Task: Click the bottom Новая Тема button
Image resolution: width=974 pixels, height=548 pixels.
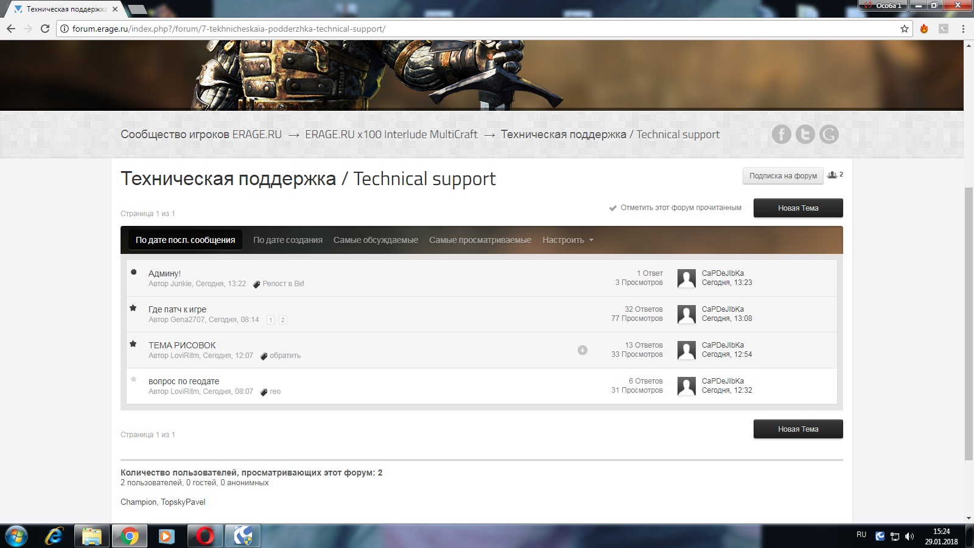Action: pos(798,429)
